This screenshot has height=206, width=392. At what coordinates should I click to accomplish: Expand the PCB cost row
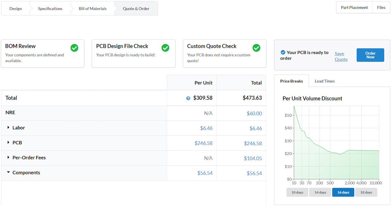click(x=8, y=143)
